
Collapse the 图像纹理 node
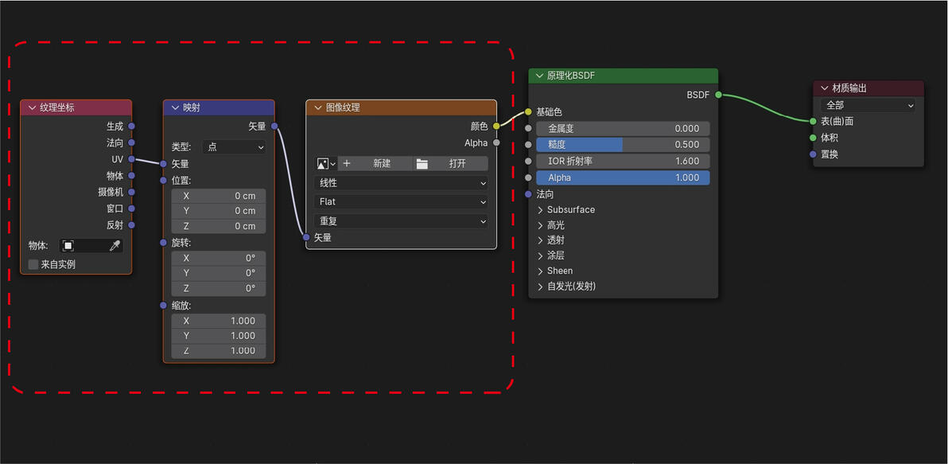point(317,107)
